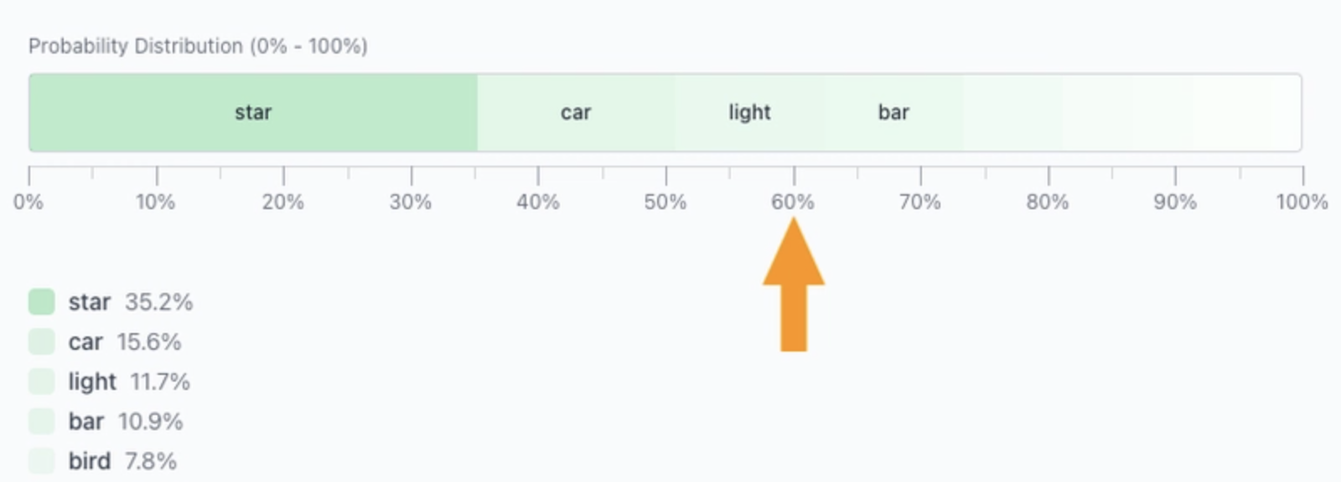Select the car segment in the distribution bar
Viewport: 1341px width, 482px height.
(576, 113)
